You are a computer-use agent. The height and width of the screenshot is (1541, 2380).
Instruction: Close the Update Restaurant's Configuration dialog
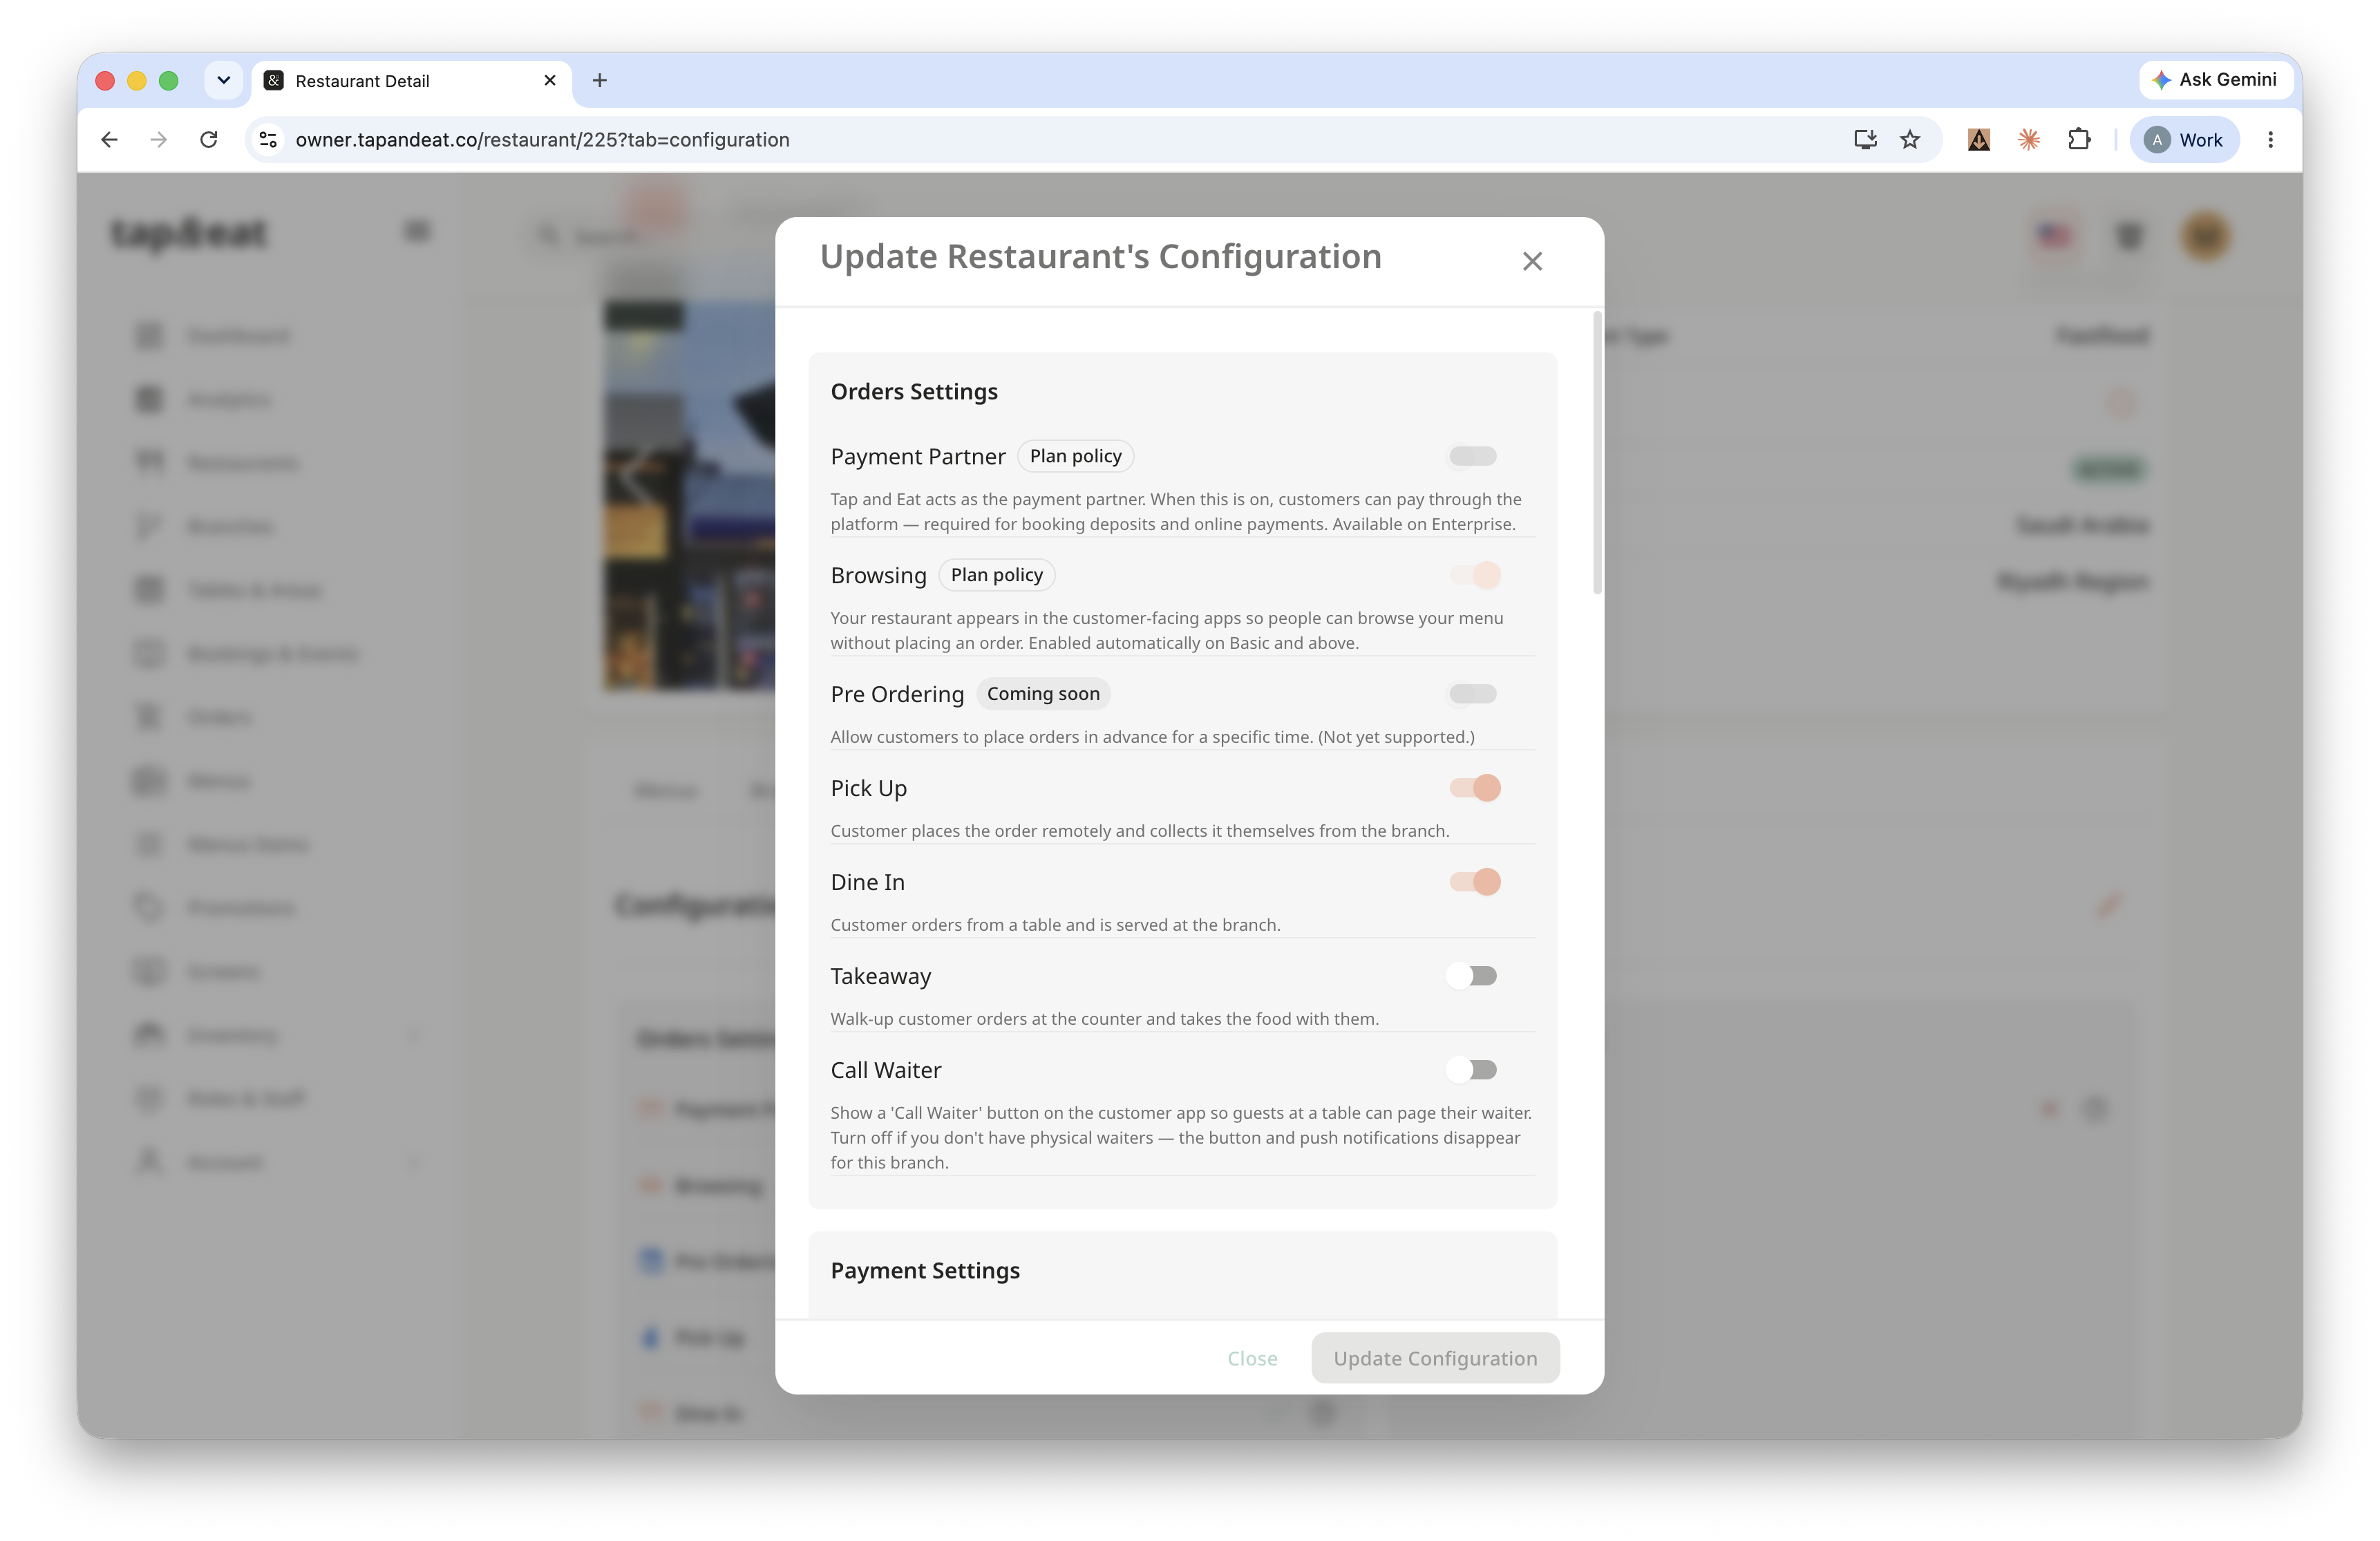[1532, 261]
